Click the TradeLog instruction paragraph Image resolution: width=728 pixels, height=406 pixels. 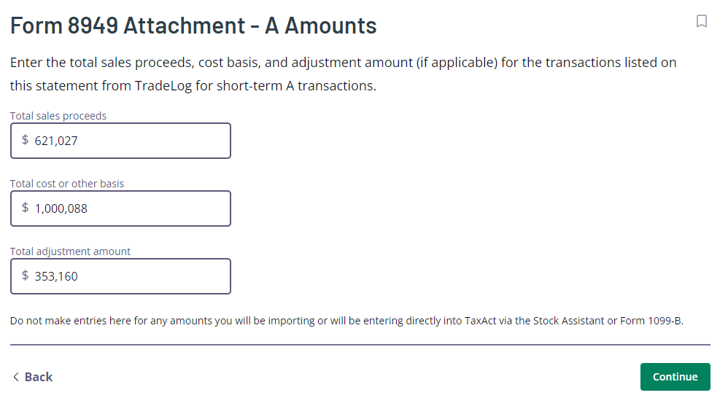(343, 74)
